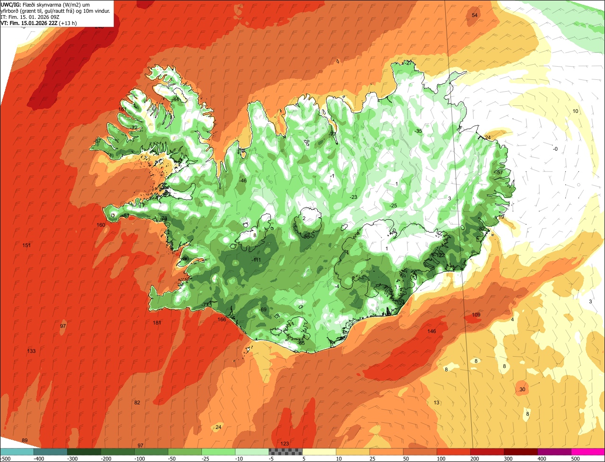Viewport: 605px width, 462px height.
Task: Click the '19' flux value on the east coast
Action: (x=501, y=217)
